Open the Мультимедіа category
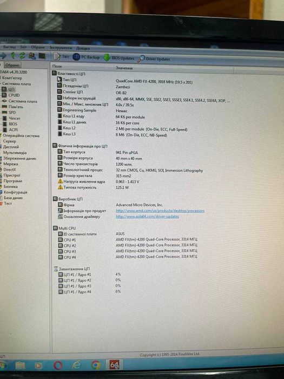 tap(15, 153)
